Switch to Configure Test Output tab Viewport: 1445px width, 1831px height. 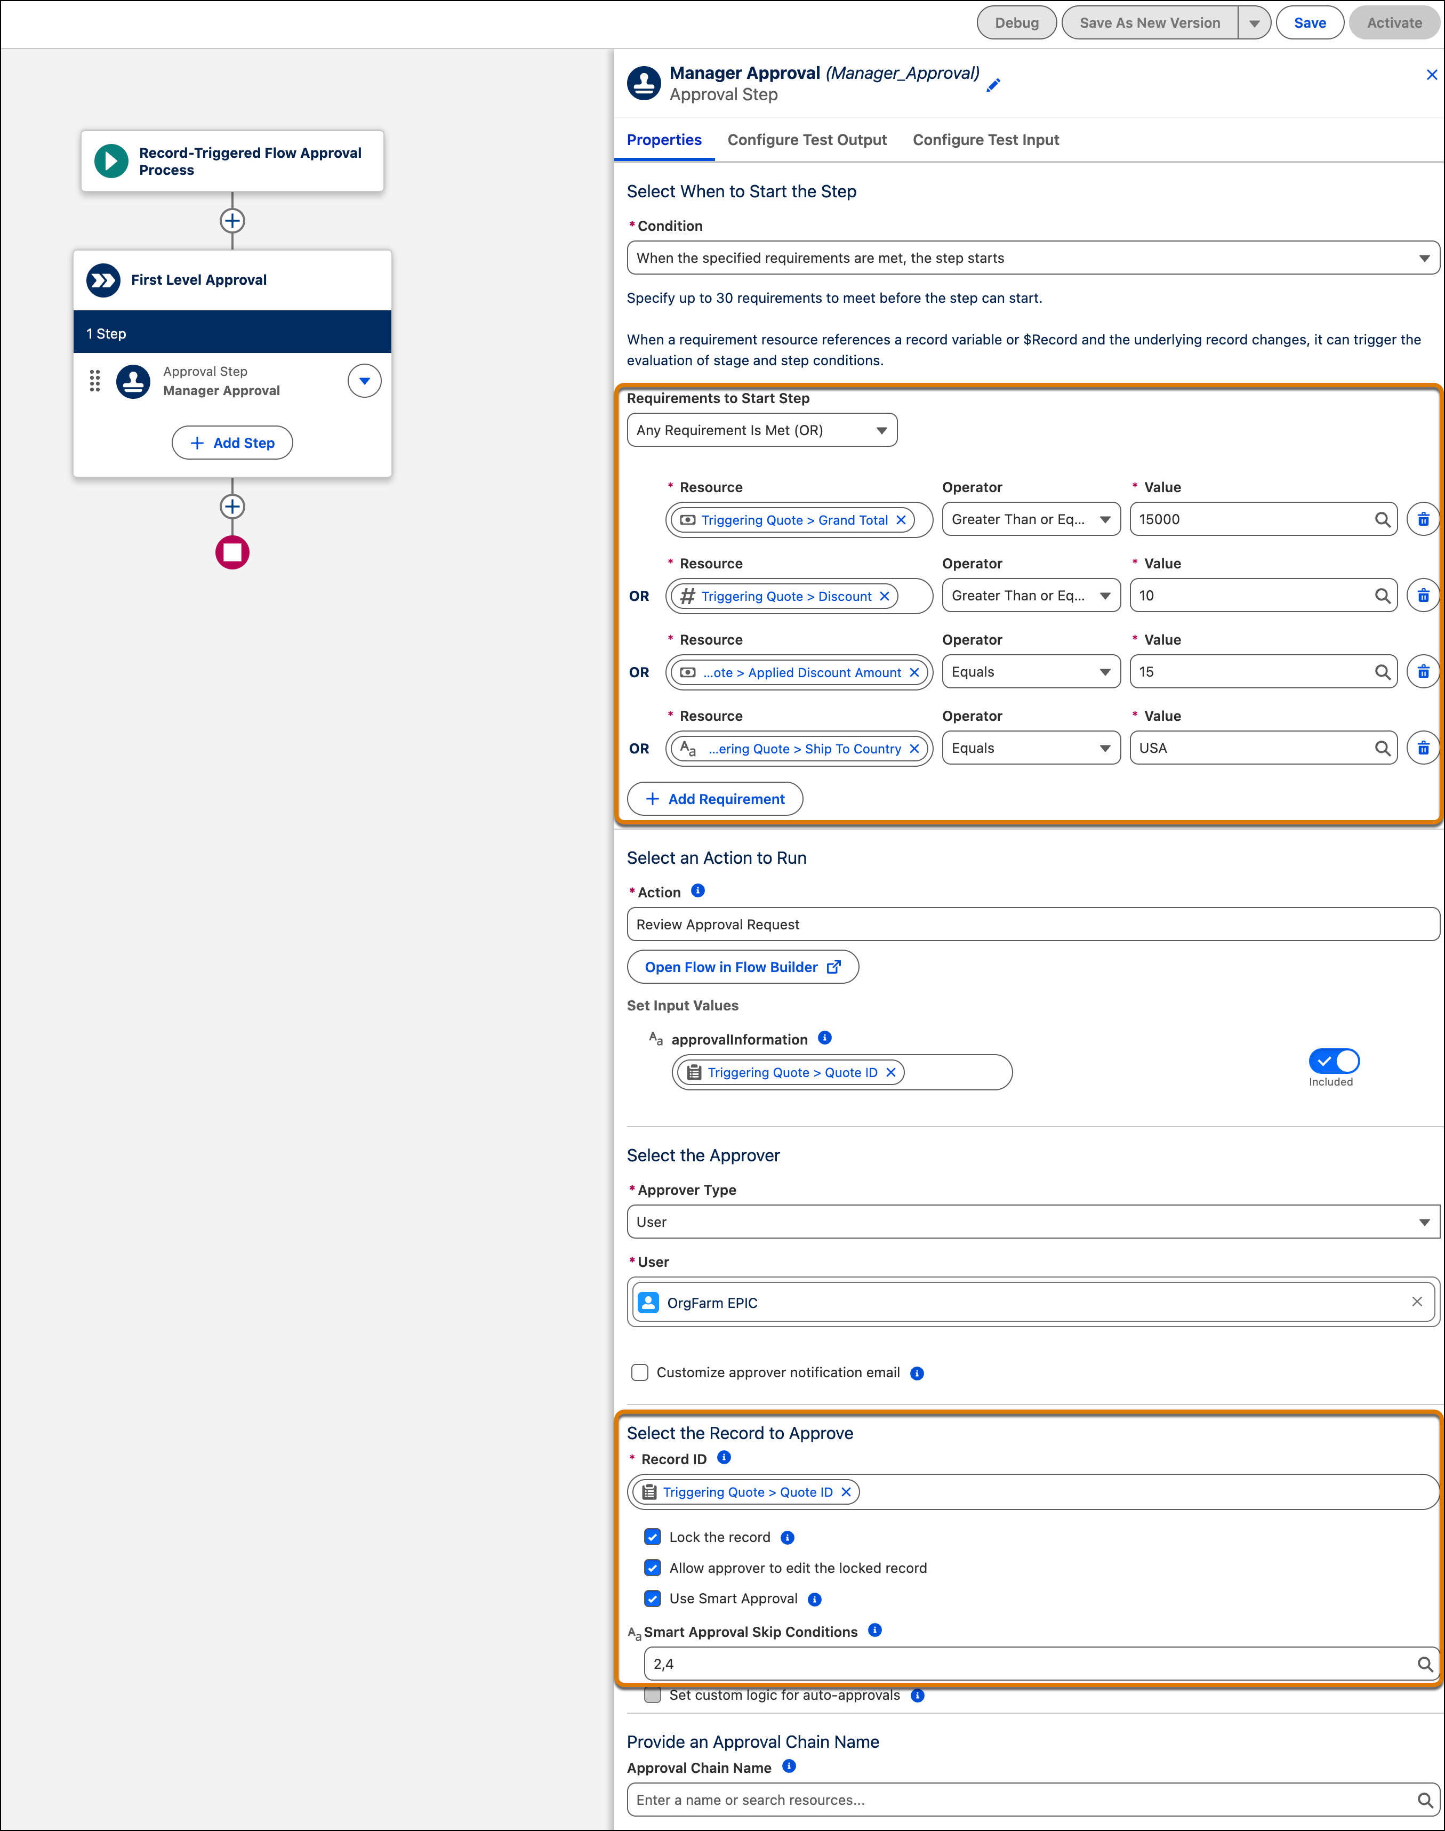pyautogui.click(x=806, y=140)
